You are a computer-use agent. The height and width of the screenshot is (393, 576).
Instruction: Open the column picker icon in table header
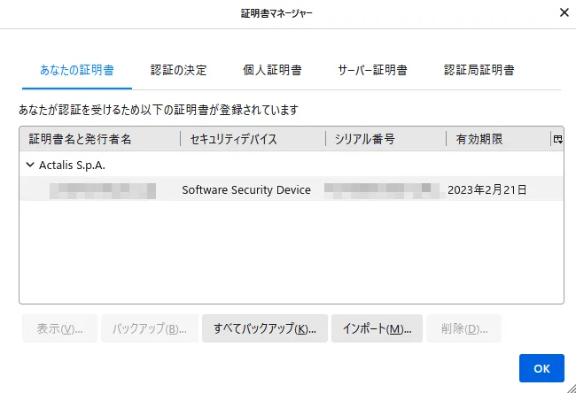pos(557,139)
